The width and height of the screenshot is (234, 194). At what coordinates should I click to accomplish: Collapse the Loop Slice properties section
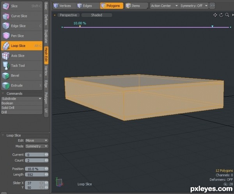(x=3, y=135)
